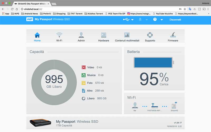Click the Libero free space icon

[84, 98]
